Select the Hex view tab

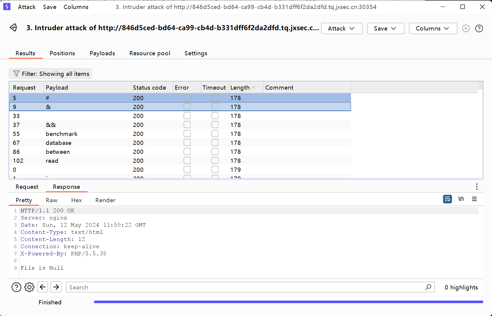[76, 200]
